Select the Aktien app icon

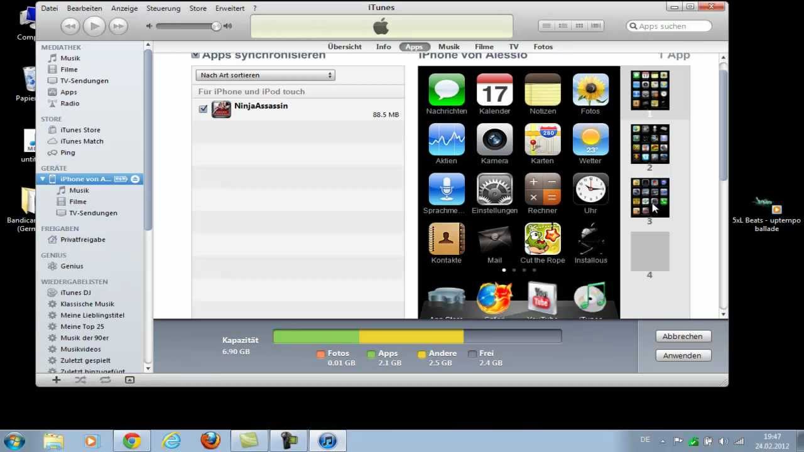point(447,139)
